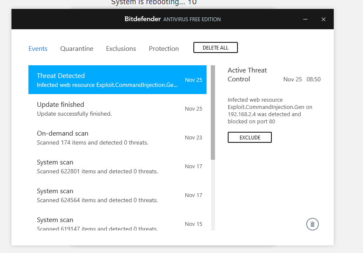Select System scan with 622801 items
The image size is (363, 253).
(x=117, y=167)
